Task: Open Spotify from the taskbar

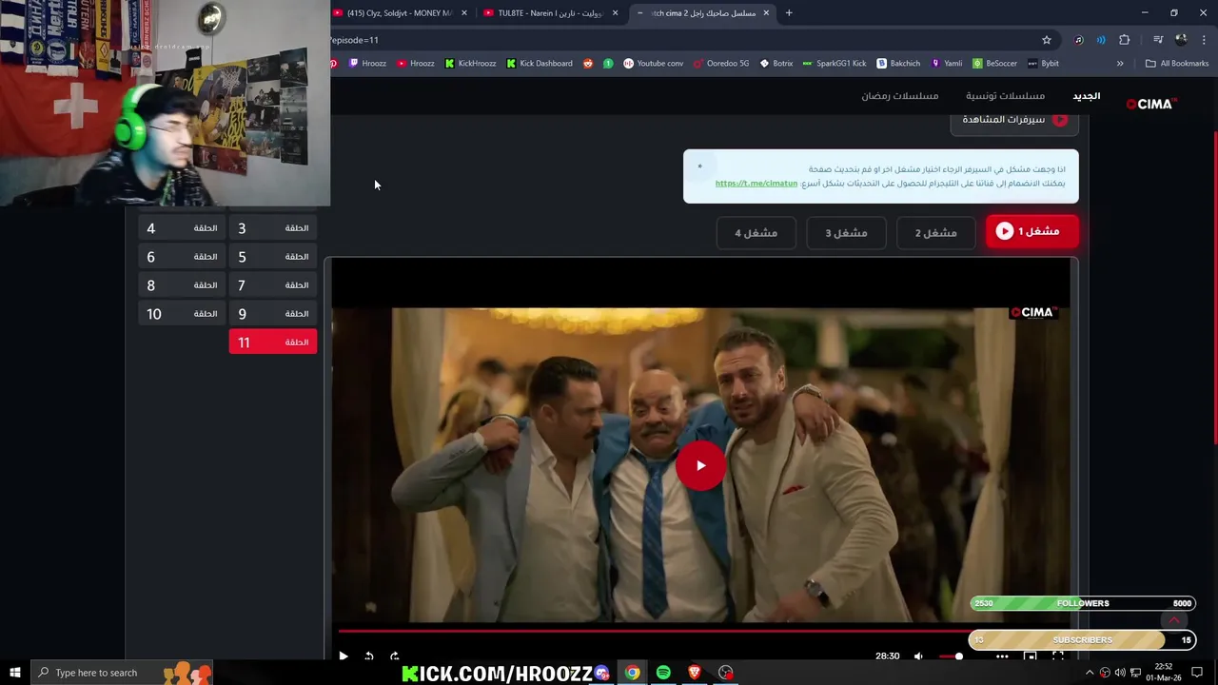Action: pyautogui.click(x=663, y=673)
